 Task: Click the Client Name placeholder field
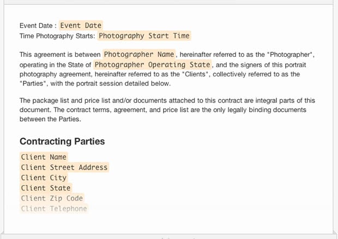click(x=44, y=157)
